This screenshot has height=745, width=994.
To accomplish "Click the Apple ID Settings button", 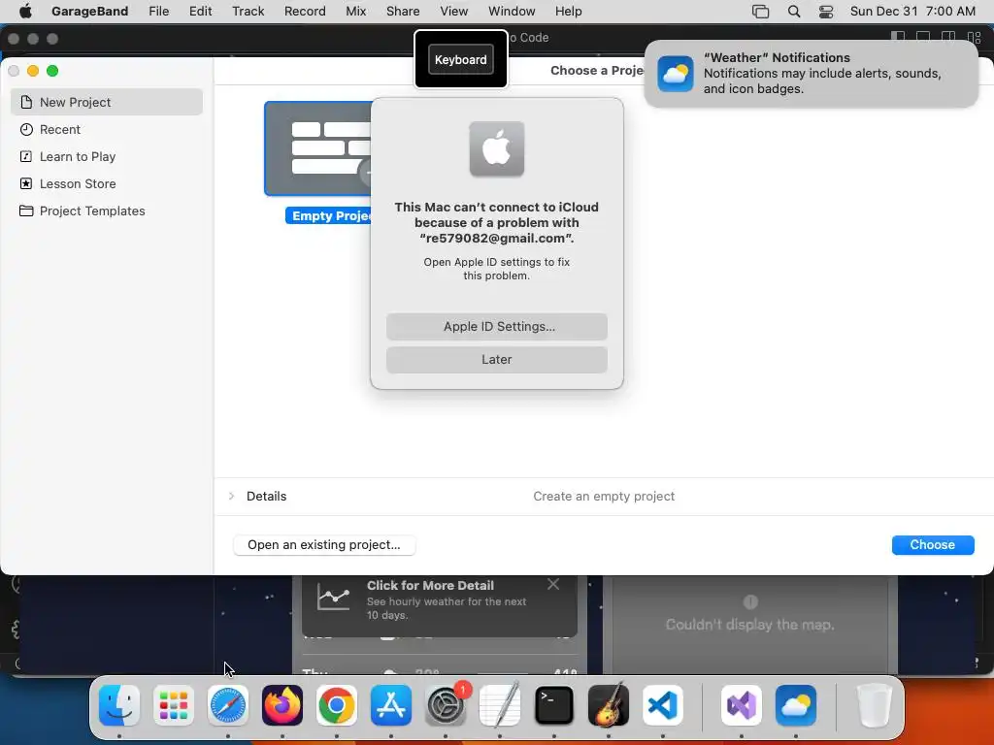I will coord(496,327).
